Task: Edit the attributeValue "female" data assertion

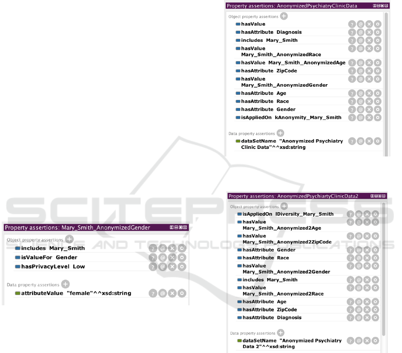Action: click(x=181, y=293)
